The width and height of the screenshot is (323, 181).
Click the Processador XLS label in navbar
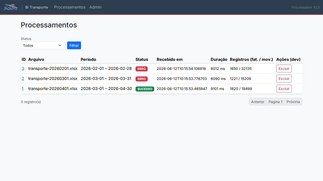pyautogui.click(x=306, y=7)
